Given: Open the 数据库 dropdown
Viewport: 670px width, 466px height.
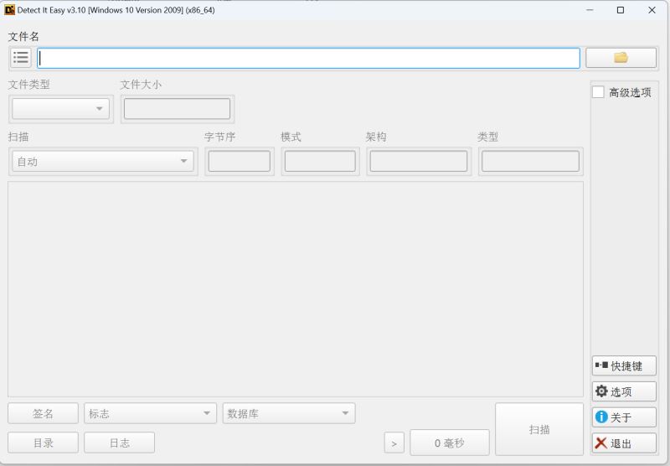Looking at the screenshot, I should (x=288, y=413).
